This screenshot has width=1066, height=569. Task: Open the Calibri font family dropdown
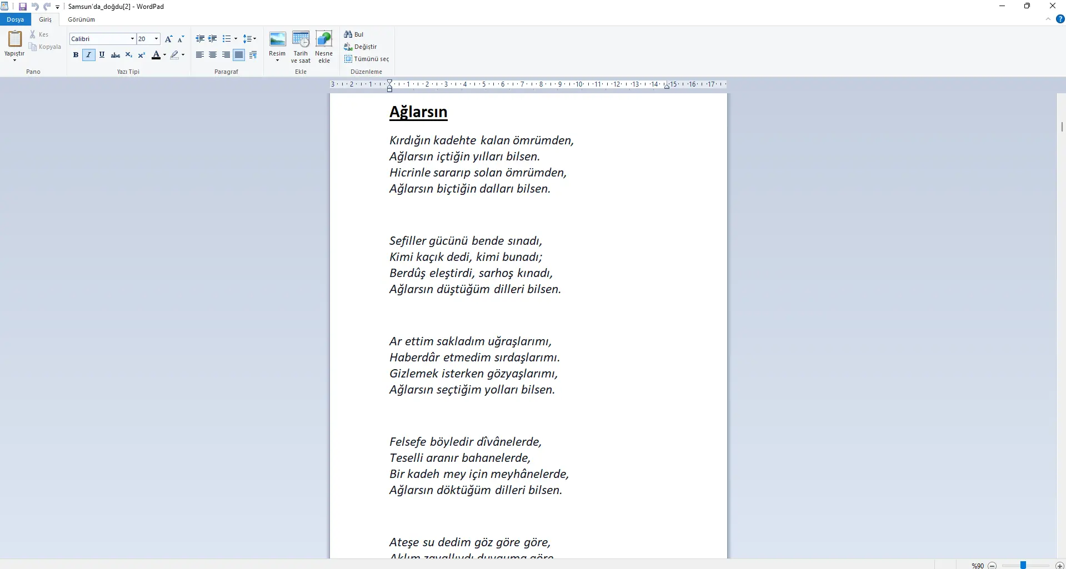[132, 39]
